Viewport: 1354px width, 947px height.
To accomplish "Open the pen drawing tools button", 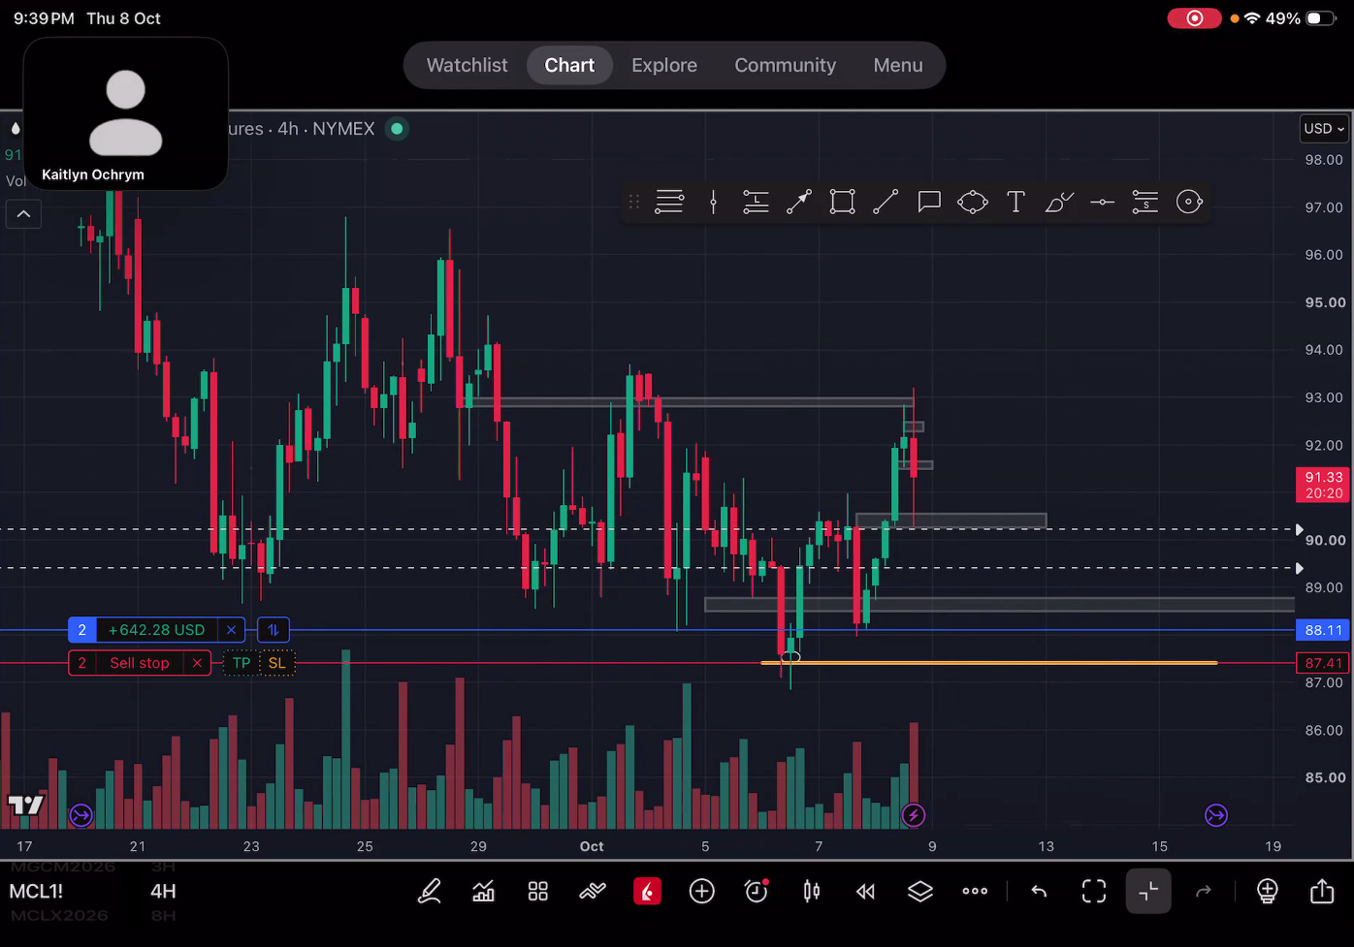I will coord(429,892).
